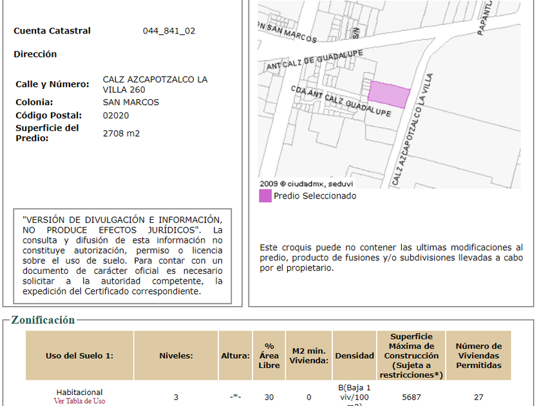
Task: Click the Niveles column header
Action: tap(176, 356)
